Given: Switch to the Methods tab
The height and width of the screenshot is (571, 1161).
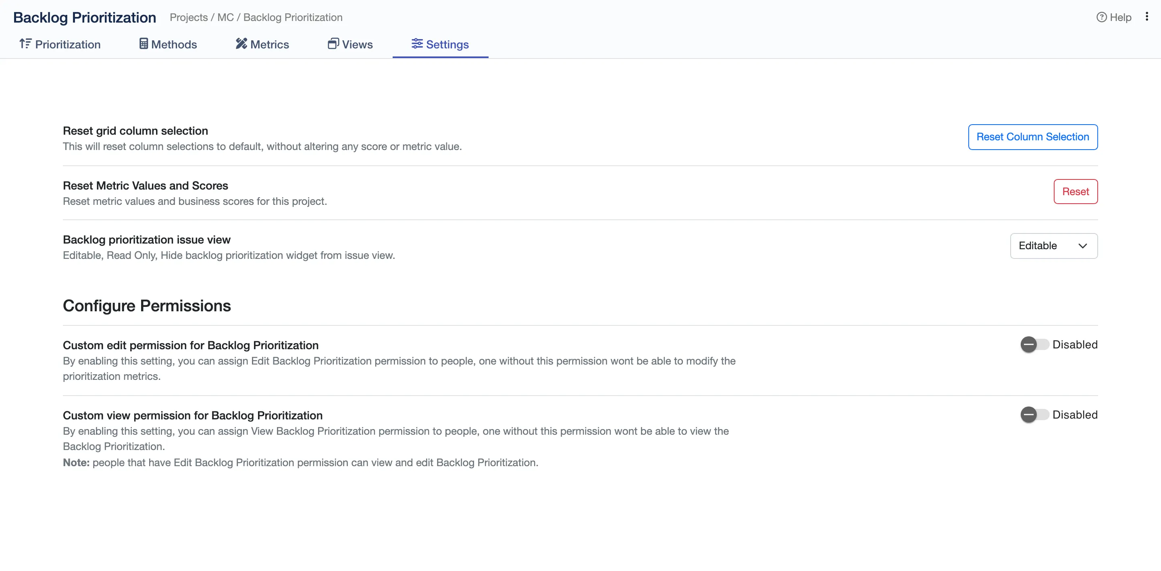Looking at the screenshot, I should point(168,44).
